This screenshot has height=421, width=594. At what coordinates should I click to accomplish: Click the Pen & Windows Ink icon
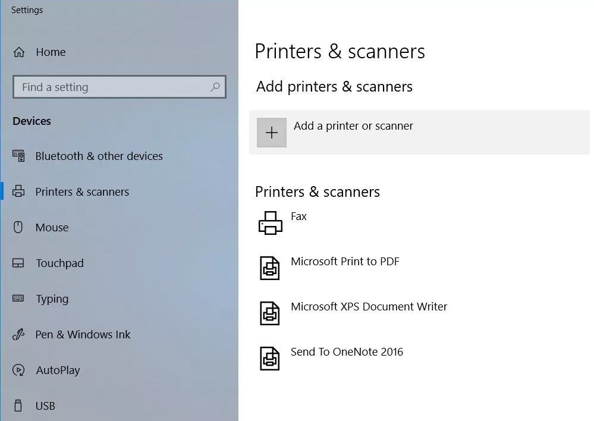click(x=18, y=334)
